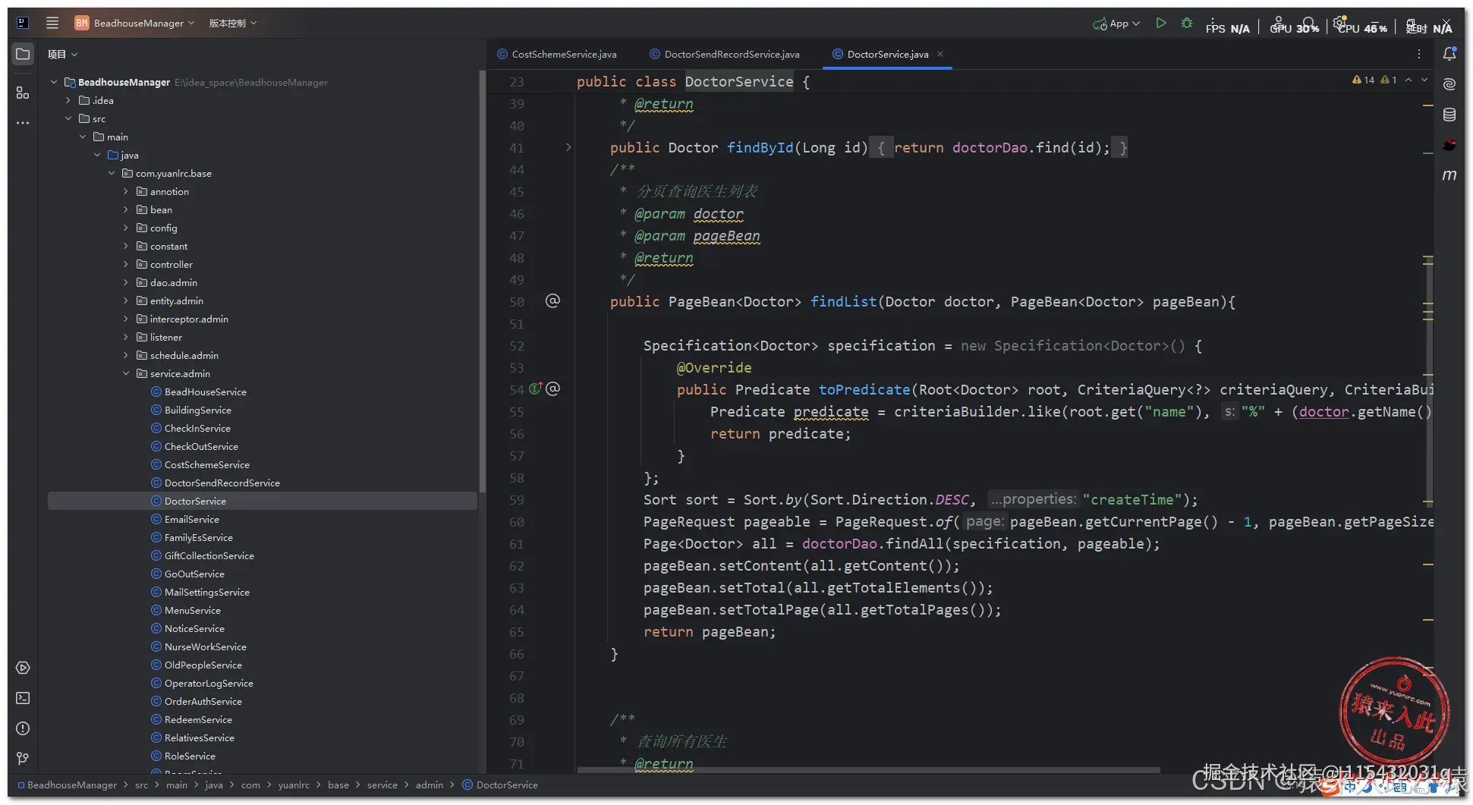Screen dimensions: 1473x805
Task: Open the 项目 view selector dropdown
Action: pyautogui.click(x=63, y=54)
